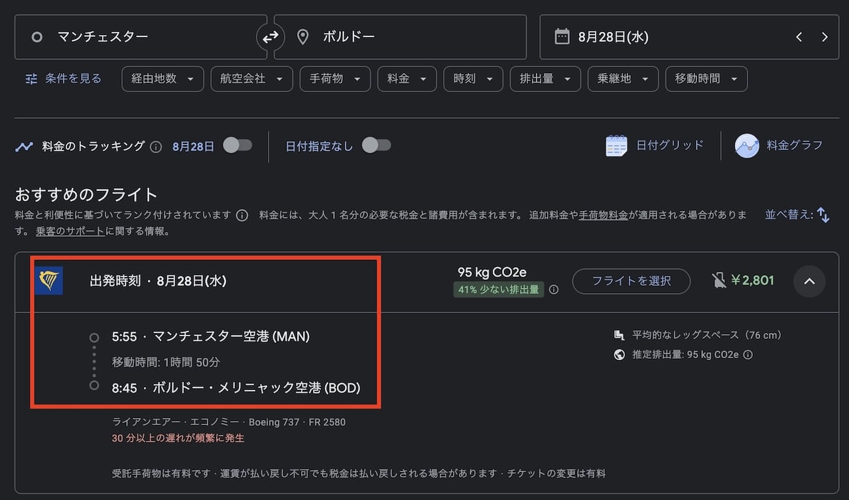Open the 乗客のサポート link
The image size is (849, 500).
(x=70, y=231)
